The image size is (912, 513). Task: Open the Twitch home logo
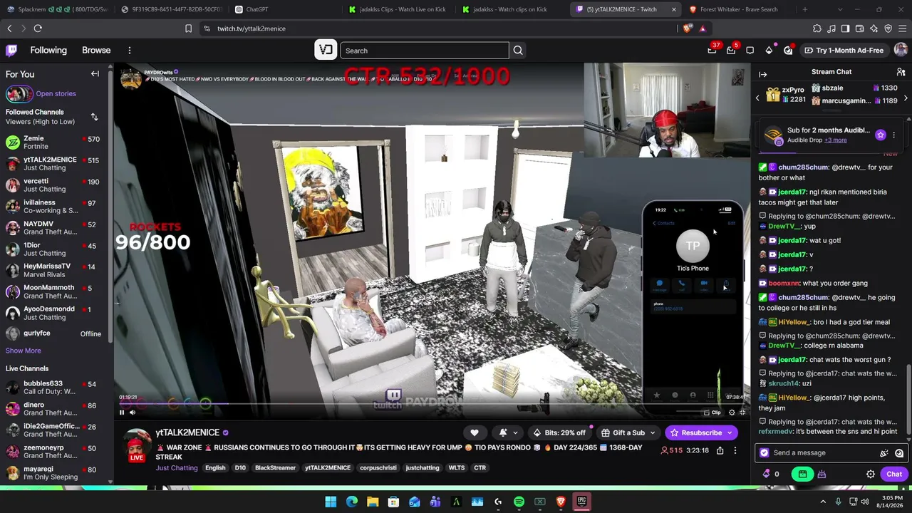tap(11, 51)
